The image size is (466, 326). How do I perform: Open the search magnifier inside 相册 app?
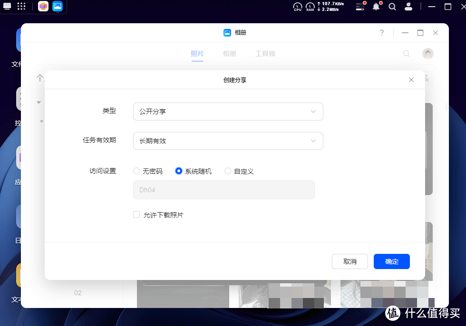(x=407, y=54)
